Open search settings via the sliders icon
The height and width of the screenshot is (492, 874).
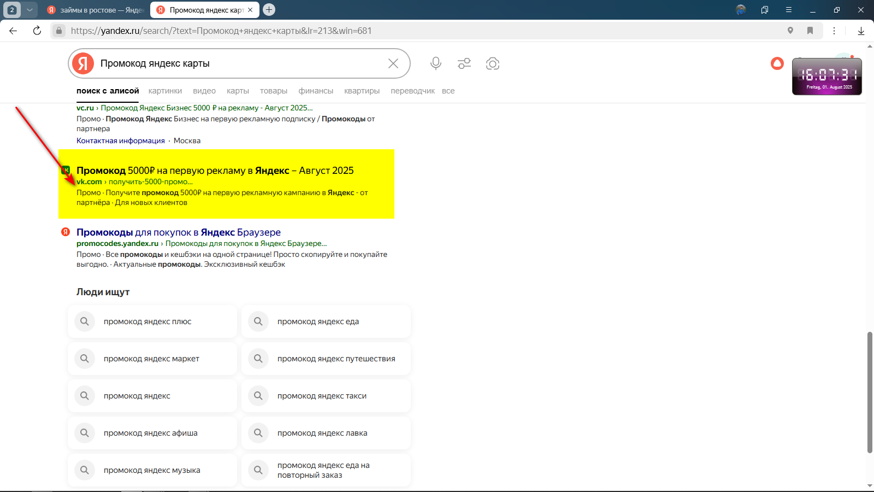[x=464, y=63]
